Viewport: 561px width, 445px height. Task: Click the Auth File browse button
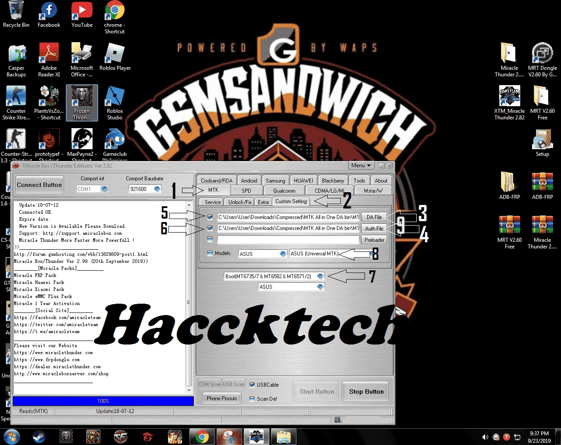[x=374, y=229]
